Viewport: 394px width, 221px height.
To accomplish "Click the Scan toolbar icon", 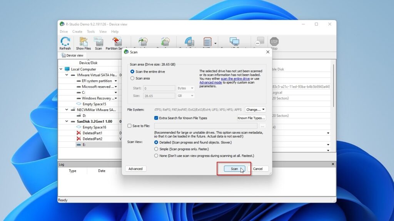I will click(98, 42).
